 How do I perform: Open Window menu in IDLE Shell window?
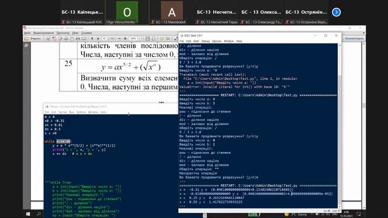point(229,41)
